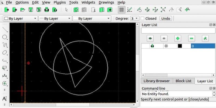Select the Circle tool in left toolbar

5,37
